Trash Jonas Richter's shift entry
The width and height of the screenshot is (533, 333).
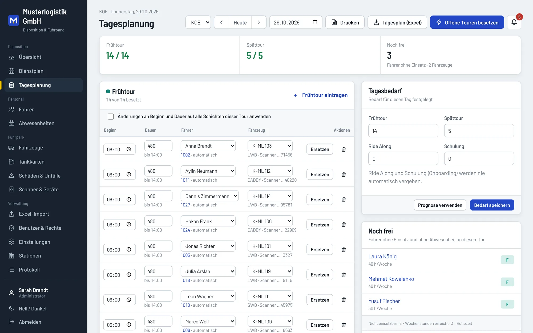click(344, 250)
